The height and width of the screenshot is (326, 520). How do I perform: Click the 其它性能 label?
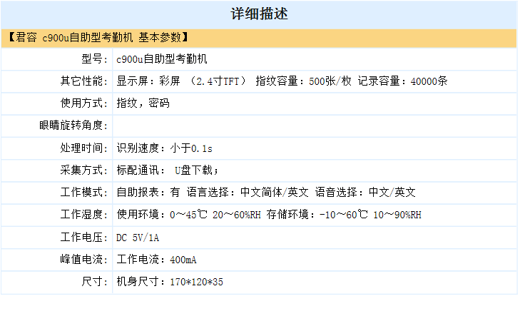(84, 81)
